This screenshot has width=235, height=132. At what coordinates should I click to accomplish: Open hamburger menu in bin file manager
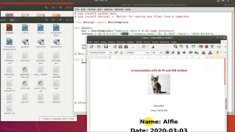pos(60,20)
